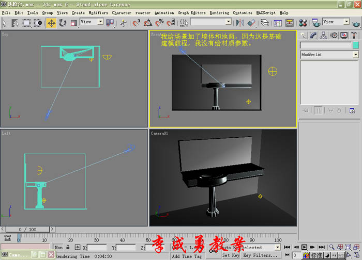Click the time slider 0 / 100
The width and height of the screenshot is (362, 260).
click(27, 230)
